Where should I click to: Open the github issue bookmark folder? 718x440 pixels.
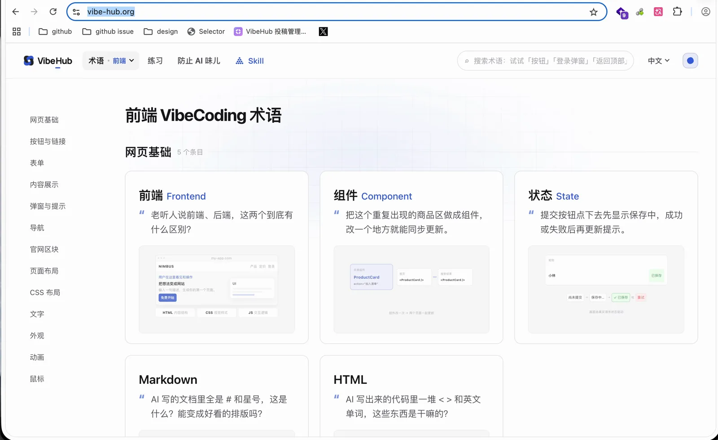(x=108, y=31)
